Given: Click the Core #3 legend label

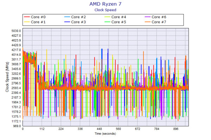Looking at the screenshot, I should point(78,22).
